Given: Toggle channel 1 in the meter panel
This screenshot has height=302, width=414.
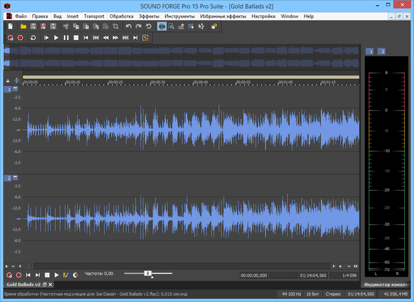Looking at the screenshot, I should click(371, 51).
